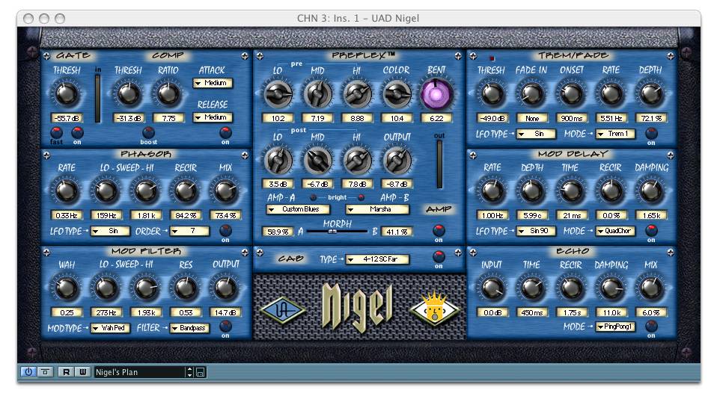Image resolution: width=714 pixels, height=399 pixels.
Task: Click the purple Bent knob
Action: (436, 94)
